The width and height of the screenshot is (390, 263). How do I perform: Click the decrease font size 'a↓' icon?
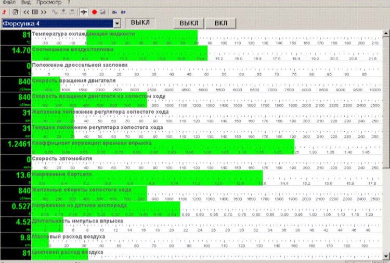tap(114, 11)
